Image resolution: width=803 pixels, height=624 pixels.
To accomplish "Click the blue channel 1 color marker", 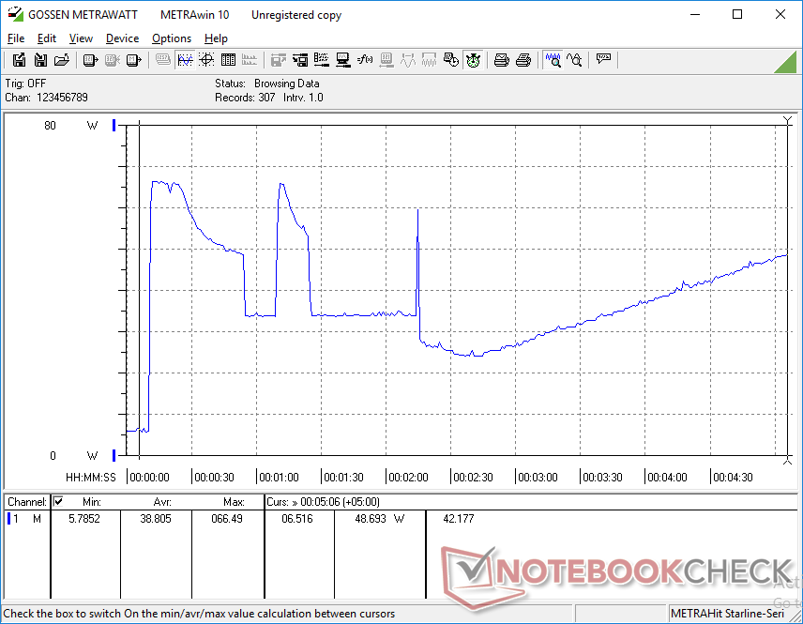I will click(8, 519).
